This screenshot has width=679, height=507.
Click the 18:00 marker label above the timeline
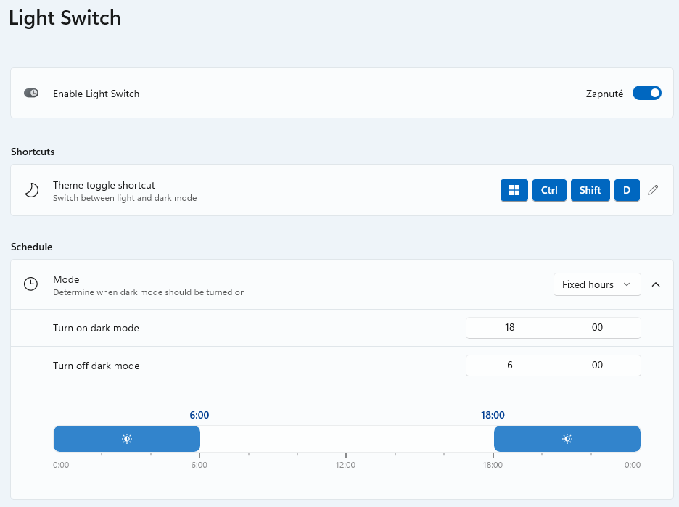[x=493, y=416]
